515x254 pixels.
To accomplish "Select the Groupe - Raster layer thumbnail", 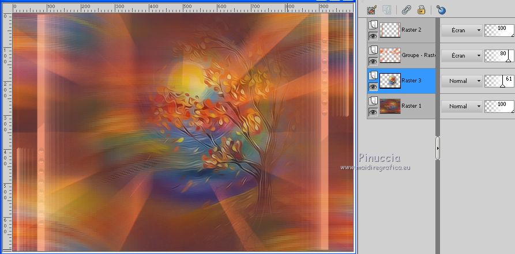I will pos(390,55).
